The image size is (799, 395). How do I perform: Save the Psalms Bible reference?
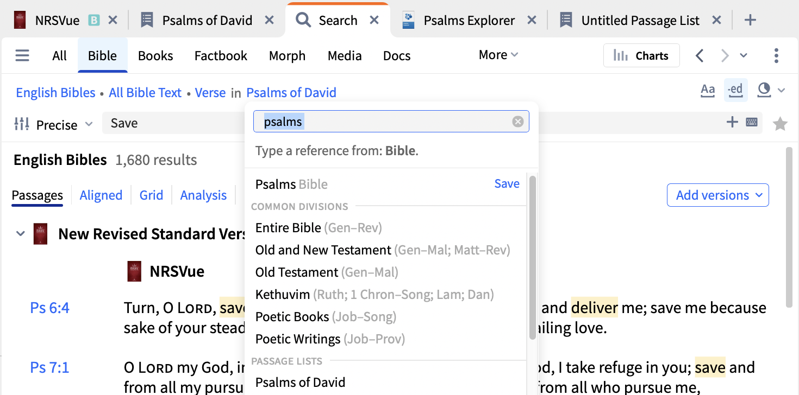tap(507, 184)
